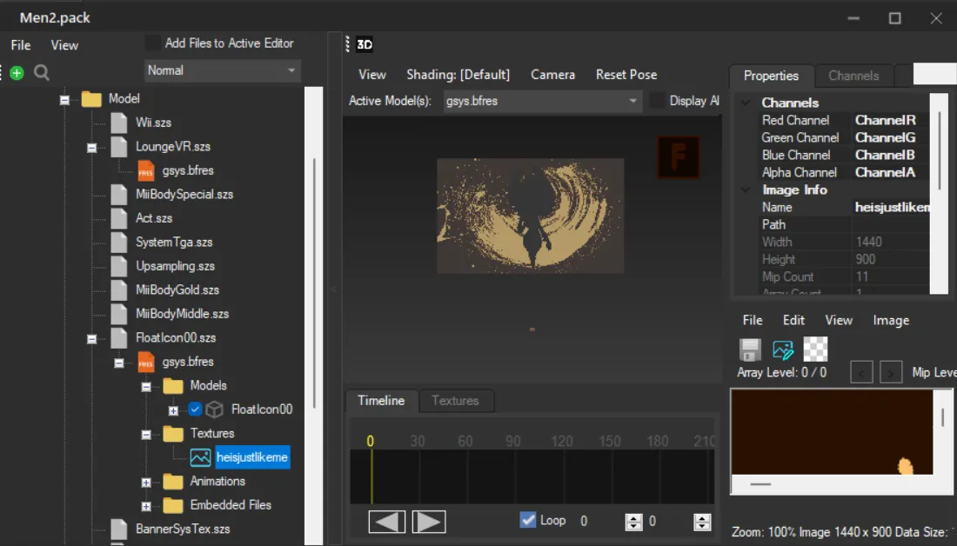Switch to the Textures tab
Image resolution: width=957 pixels, height=546 pixels.
point(455,401)
